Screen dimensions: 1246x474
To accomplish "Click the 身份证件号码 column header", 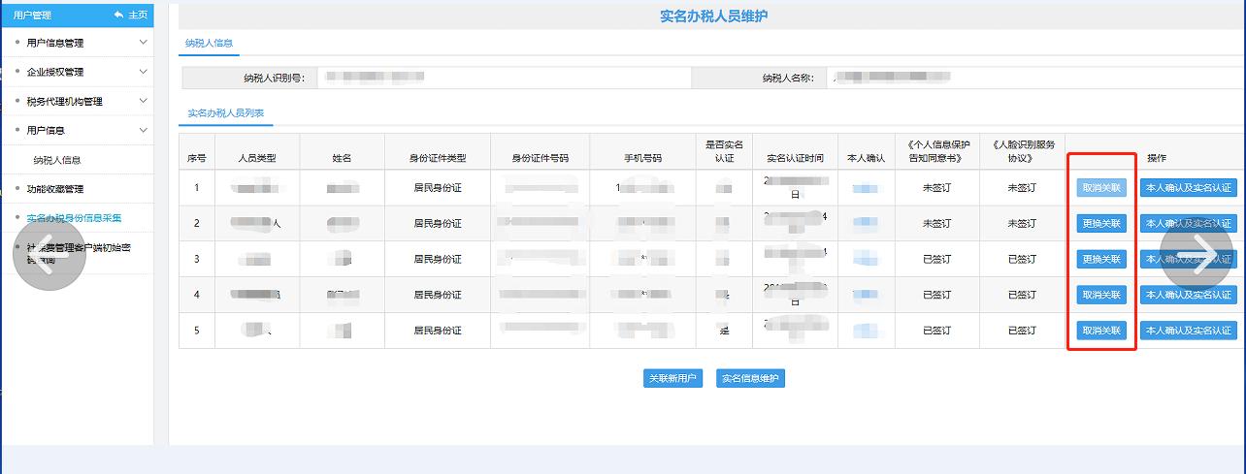I will point(540,158).
